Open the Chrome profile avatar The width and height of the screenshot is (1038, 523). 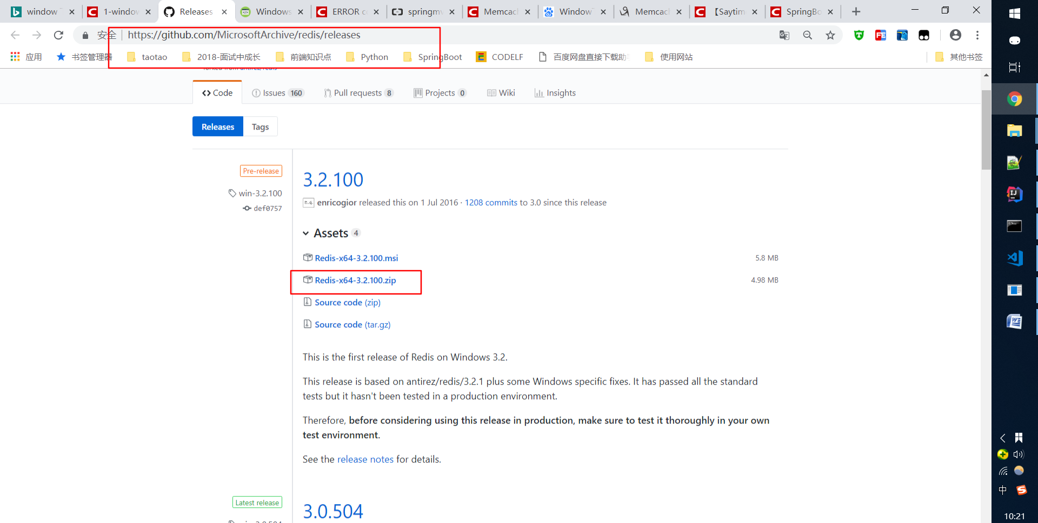tap(955, 35)
